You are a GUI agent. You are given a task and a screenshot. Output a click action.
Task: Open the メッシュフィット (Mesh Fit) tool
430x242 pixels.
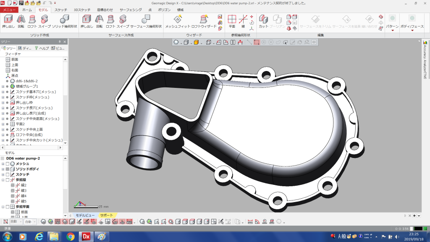[178, 21]
